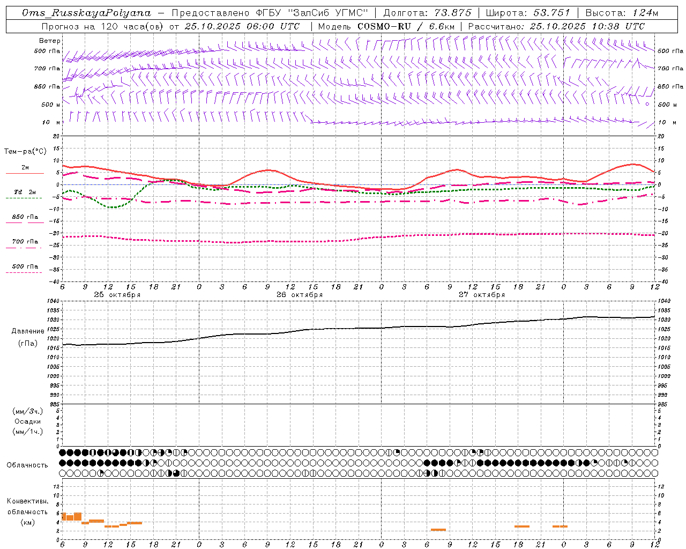
Task: Click the Осадки precipitation label
Action: 28,421
